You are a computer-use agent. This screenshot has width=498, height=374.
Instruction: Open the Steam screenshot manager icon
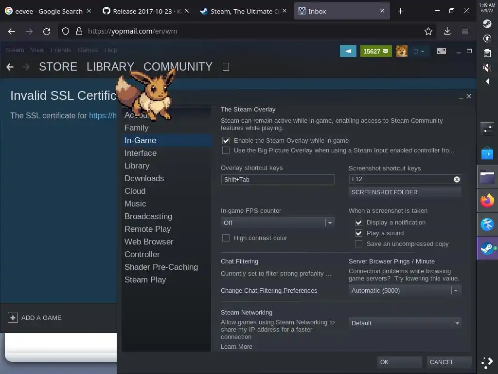pos(442,51)
